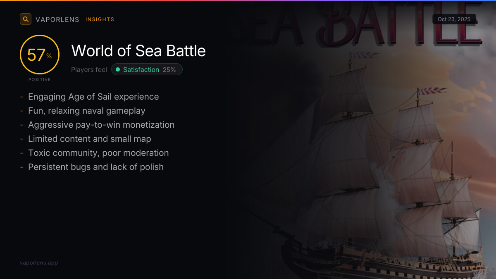Open the vaporlens.app footer link

(39, 263)
